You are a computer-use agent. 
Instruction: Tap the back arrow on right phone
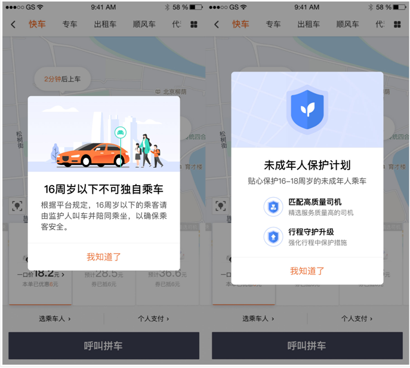pyautogui.click(x=217, y=24)
